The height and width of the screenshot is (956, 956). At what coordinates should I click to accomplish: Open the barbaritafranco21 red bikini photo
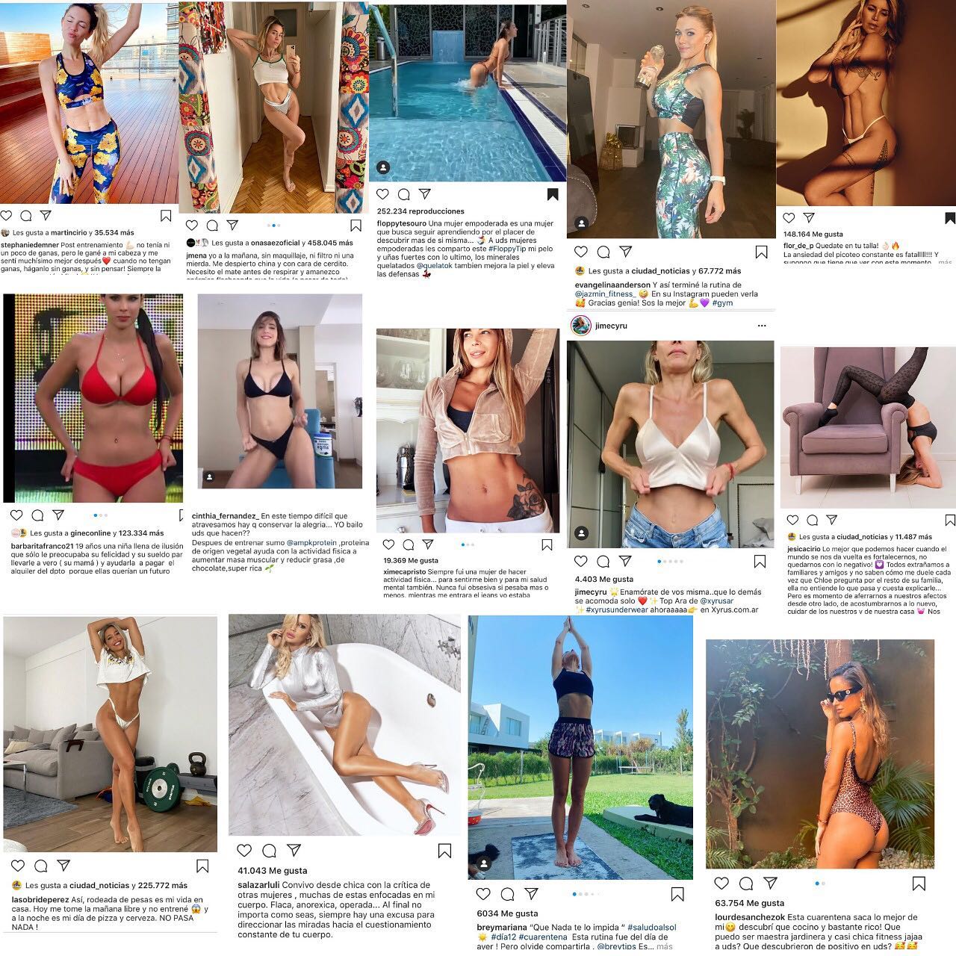tap(93, 398)
